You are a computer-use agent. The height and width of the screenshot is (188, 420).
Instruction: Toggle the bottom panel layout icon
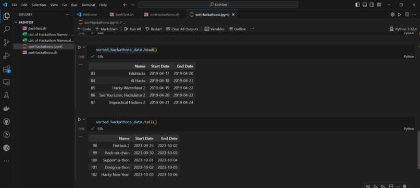[365, 5]
